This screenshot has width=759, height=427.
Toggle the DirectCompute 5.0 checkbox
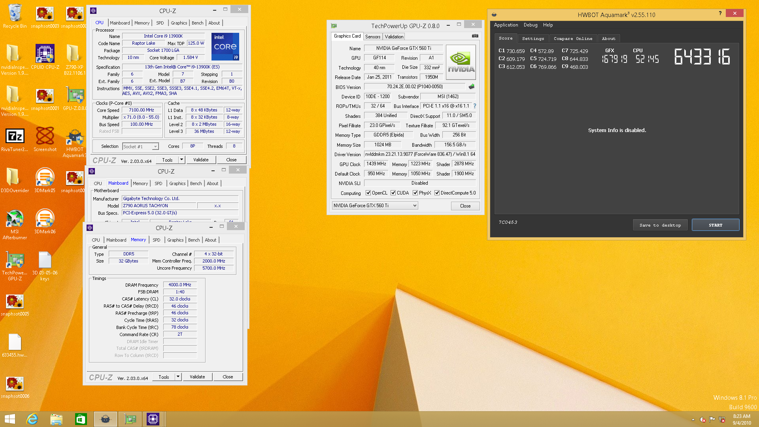[437, 193]
